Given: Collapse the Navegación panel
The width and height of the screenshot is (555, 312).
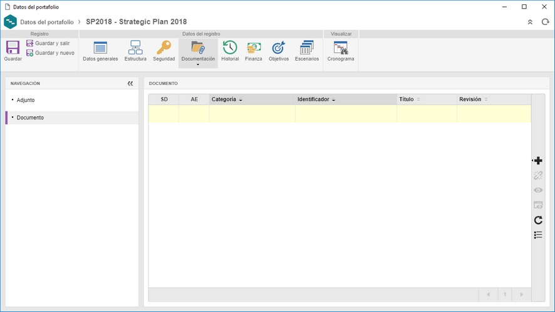Looking at the screenshot, I should 130,83.
